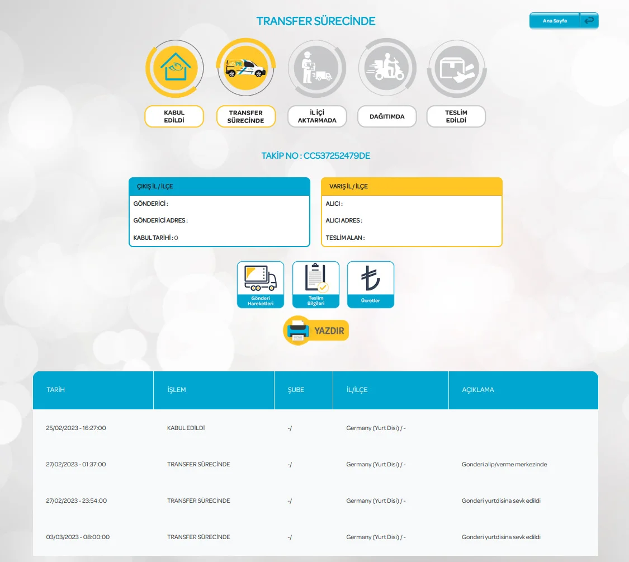The height and width of the screenshot is (562, 629).
Task: Open Ücretler lira symbol icon
Action: click(x=370, y=285)
